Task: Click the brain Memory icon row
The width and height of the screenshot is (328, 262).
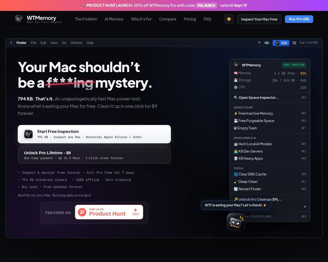Action: click(236, 73)
